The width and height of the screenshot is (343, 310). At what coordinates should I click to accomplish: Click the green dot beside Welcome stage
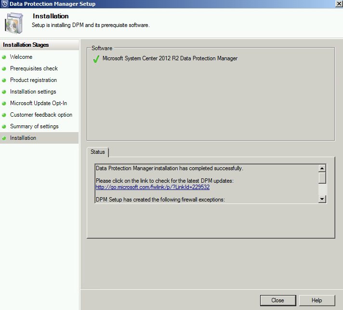[4, 57]
